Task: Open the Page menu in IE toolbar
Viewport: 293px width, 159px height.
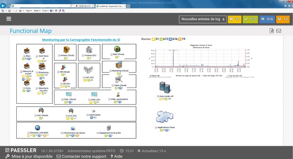Action: (28, 11)
